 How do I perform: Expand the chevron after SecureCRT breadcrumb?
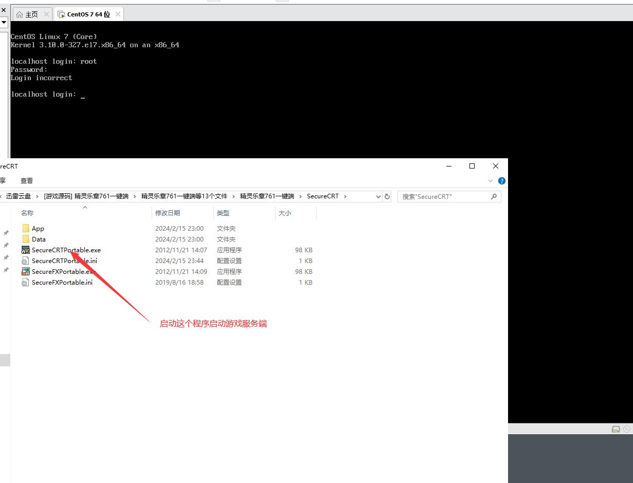345,196
